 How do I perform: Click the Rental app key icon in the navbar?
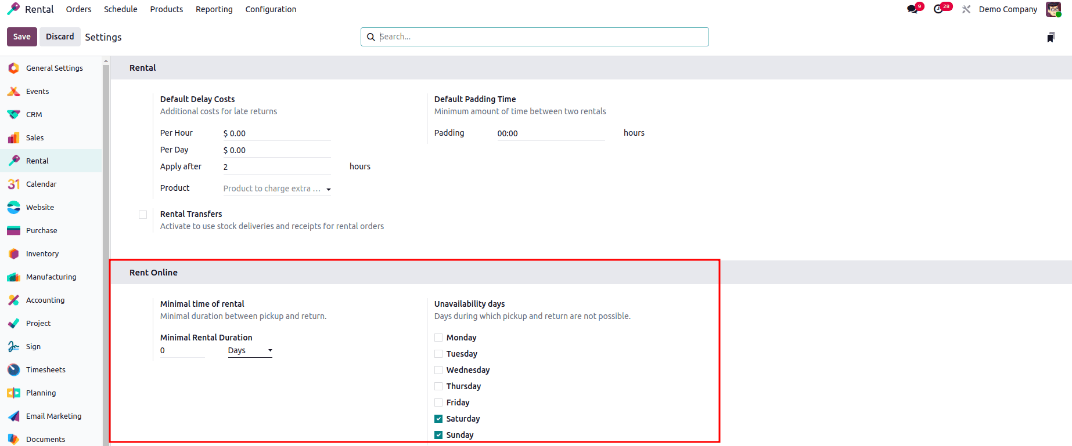coord(13,9)
